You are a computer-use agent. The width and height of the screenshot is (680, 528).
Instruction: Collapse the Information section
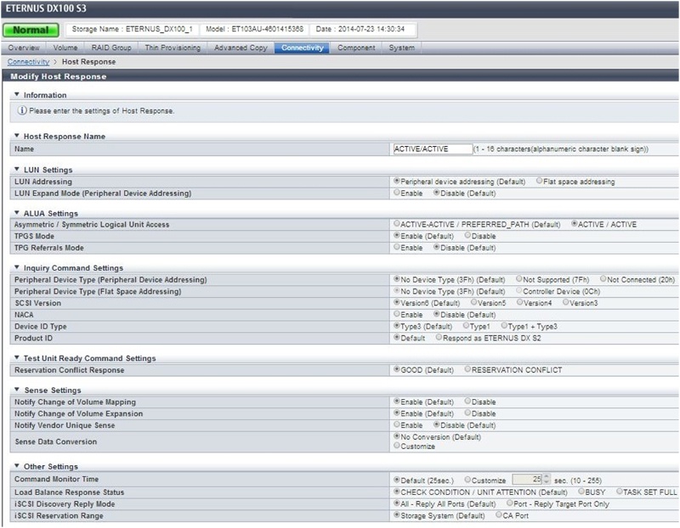[x=16, y=94]
